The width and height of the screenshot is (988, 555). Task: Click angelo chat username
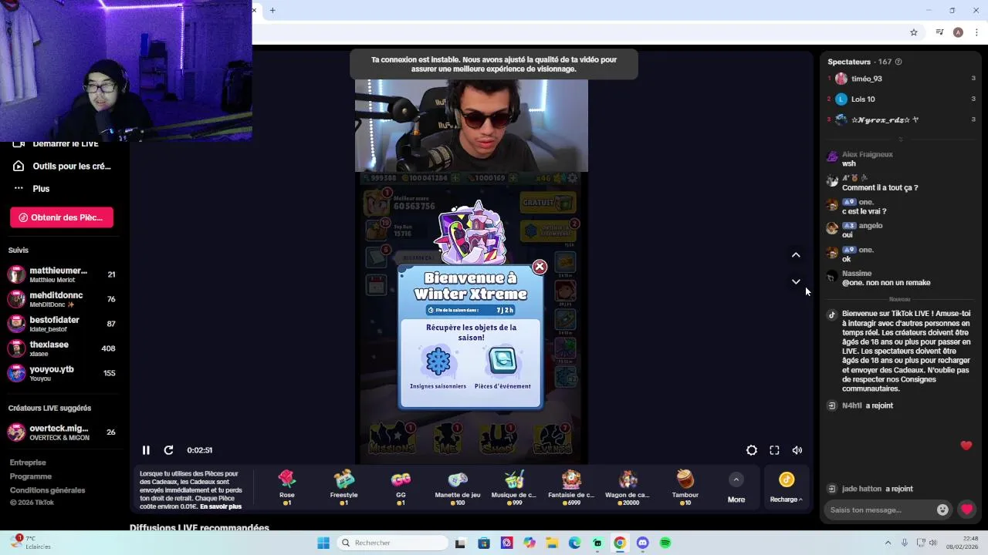click(x=871, y=226)
